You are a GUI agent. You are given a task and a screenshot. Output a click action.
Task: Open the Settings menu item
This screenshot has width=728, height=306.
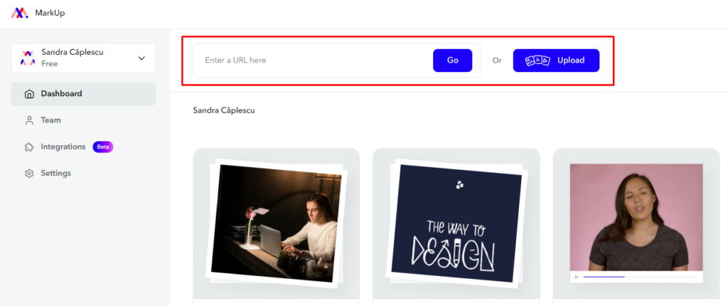pos(84,174)
